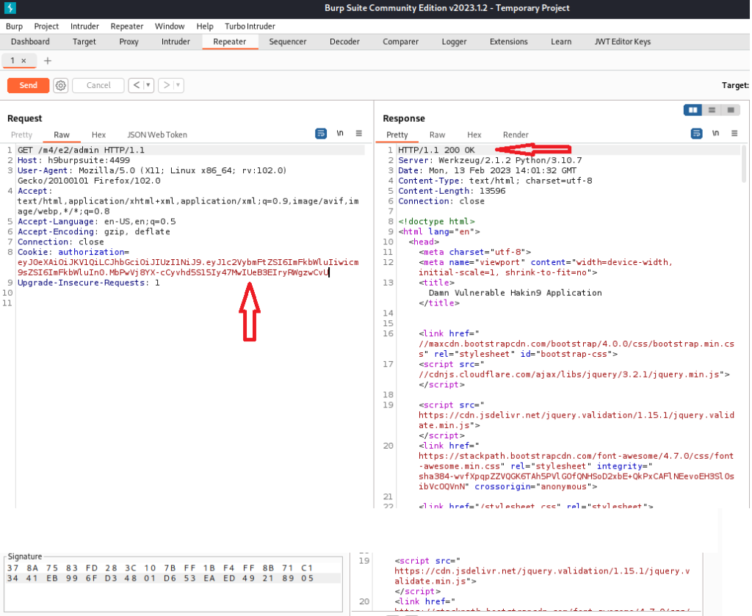
Task: Open the Response pane hamburger menu
Action: click(734, 134)
